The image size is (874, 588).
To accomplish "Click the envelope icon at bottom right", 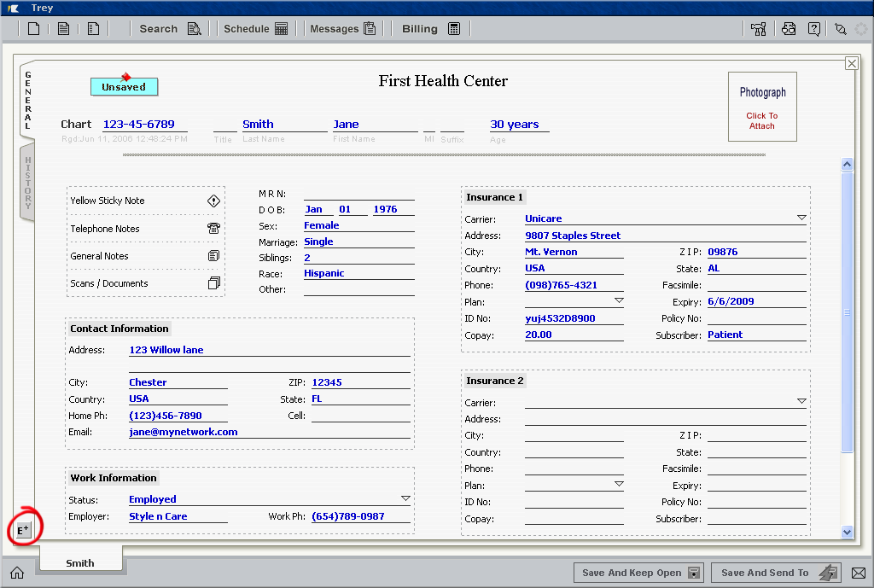I will pyautogui.click(x=859, y=573).
